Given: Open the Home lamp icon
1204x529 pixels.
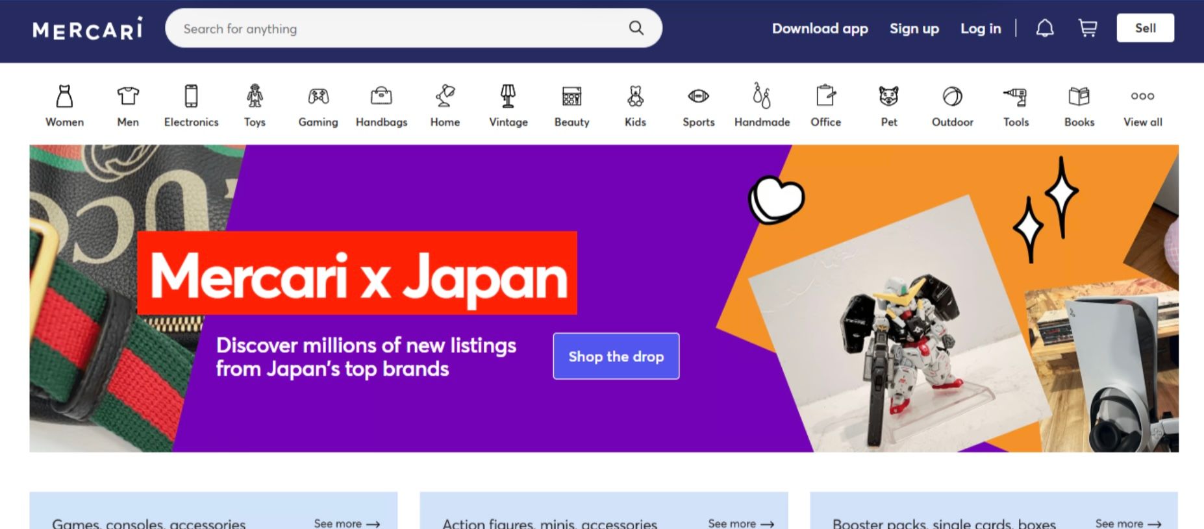Looking at the screenshot, I should click(445, 96).
